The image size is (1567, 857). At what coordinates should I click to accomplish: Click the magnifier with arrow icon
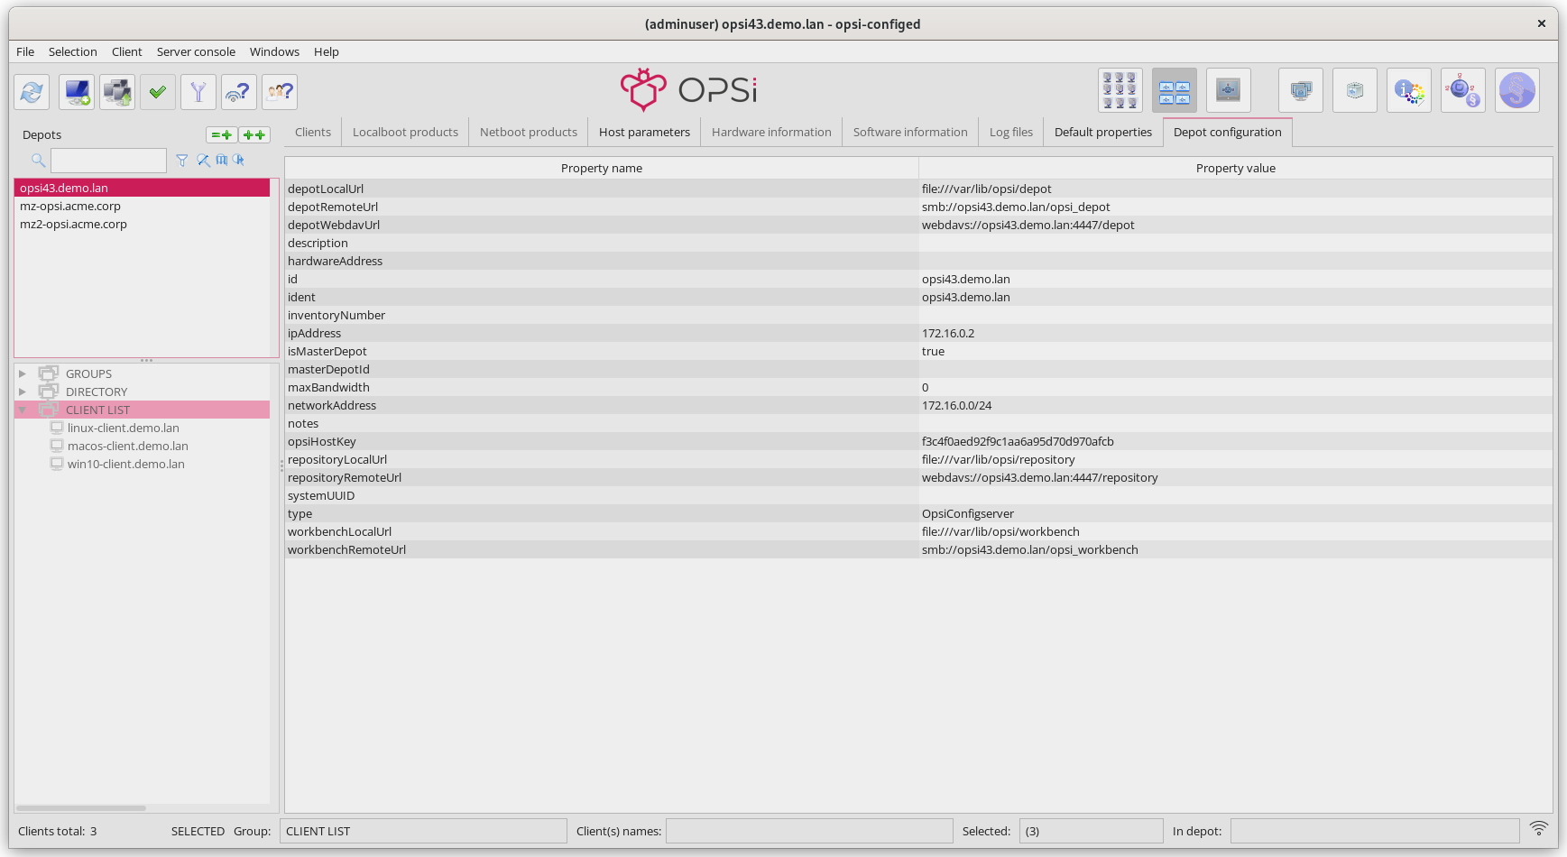click(239, 161)
